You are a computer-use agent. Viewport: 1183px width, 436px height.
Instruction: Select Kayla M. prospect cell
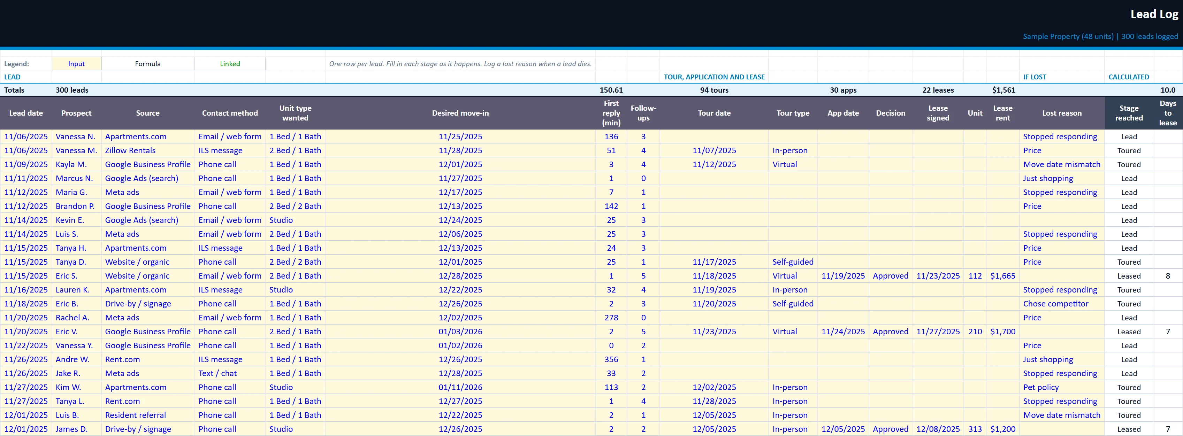pyautogui.click(x=76, y=164)
